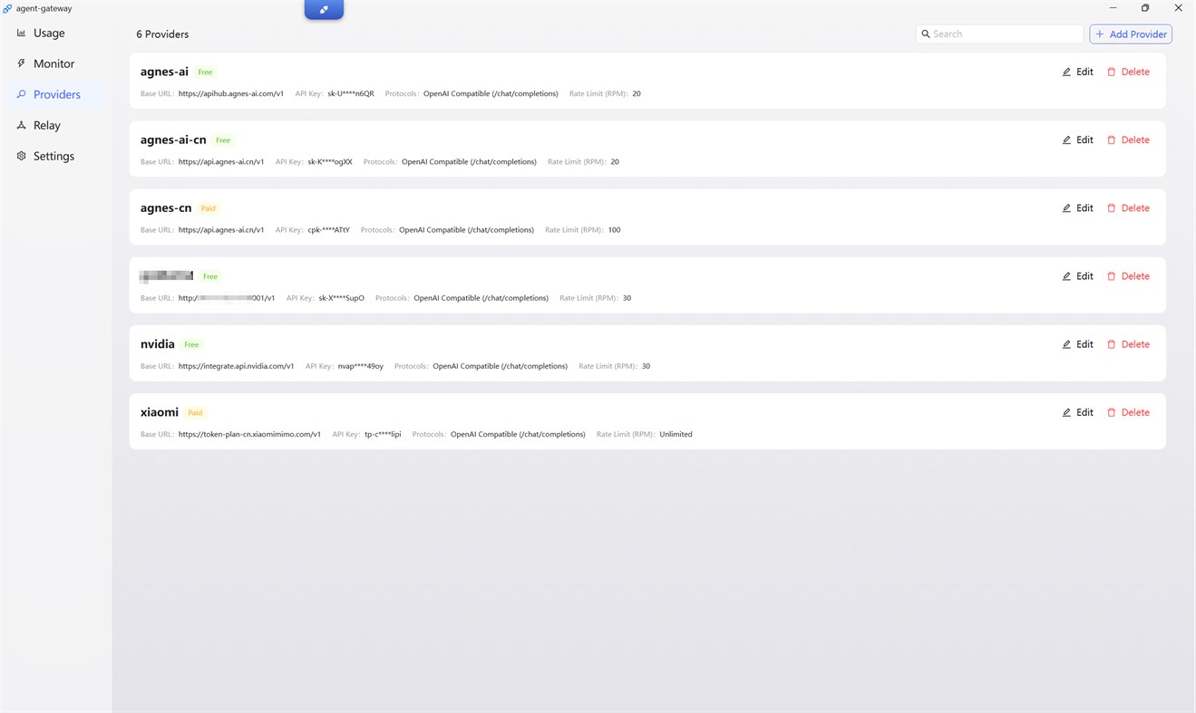This screenshot has width=1196, height=713.
Task: Click the Paid badge next to agnes-cn
Action: click(x=209, y=208)
